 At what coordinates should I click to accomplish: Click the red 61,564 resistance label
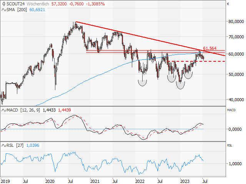209,48
